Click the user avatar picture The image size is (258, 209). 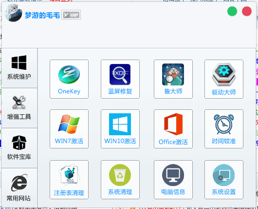click(13, 13)
